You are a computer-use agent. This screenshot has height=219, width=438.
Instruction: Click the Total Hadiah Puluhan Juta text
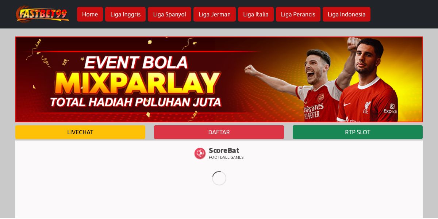tap(135, 102)
